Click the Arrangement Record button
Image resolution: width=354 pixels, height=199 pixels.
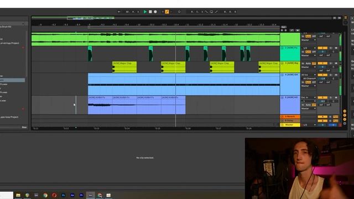click(155, 12)
